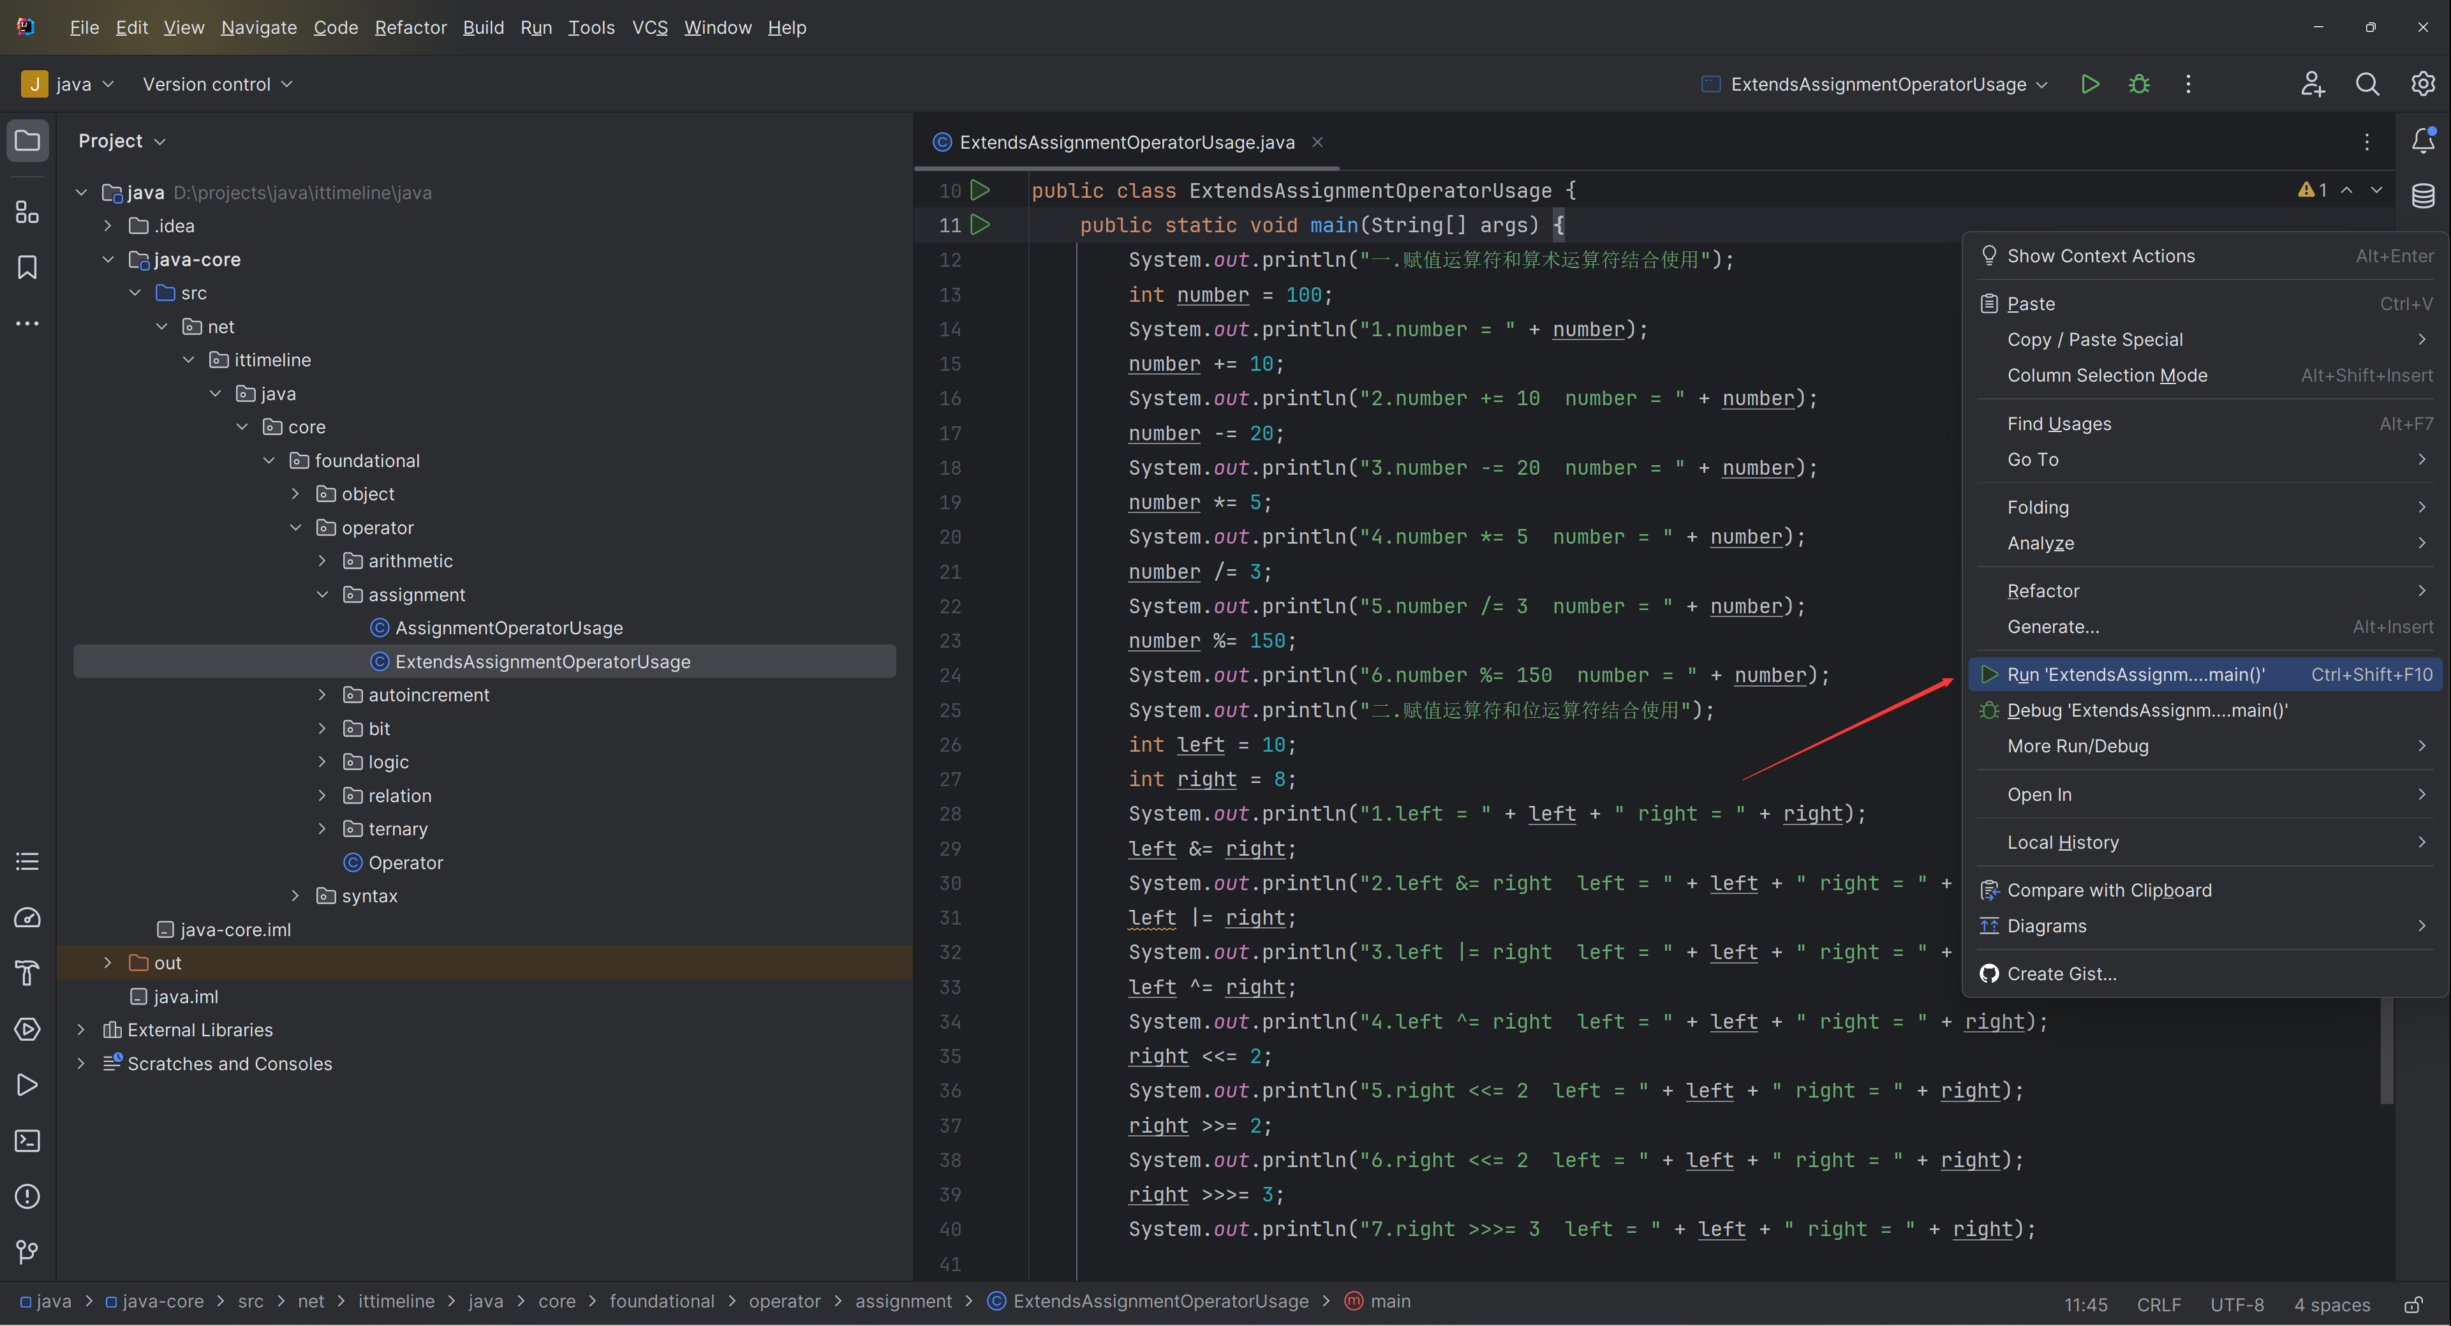Open the Build hammer tool window

coord(27,973)
